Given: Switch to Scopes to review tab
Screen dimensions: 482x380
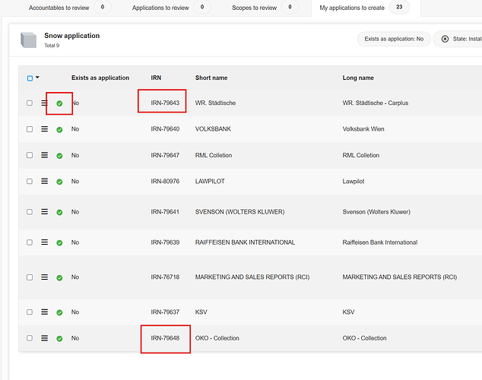Looking at the screenshot, I should coord(254,8).
